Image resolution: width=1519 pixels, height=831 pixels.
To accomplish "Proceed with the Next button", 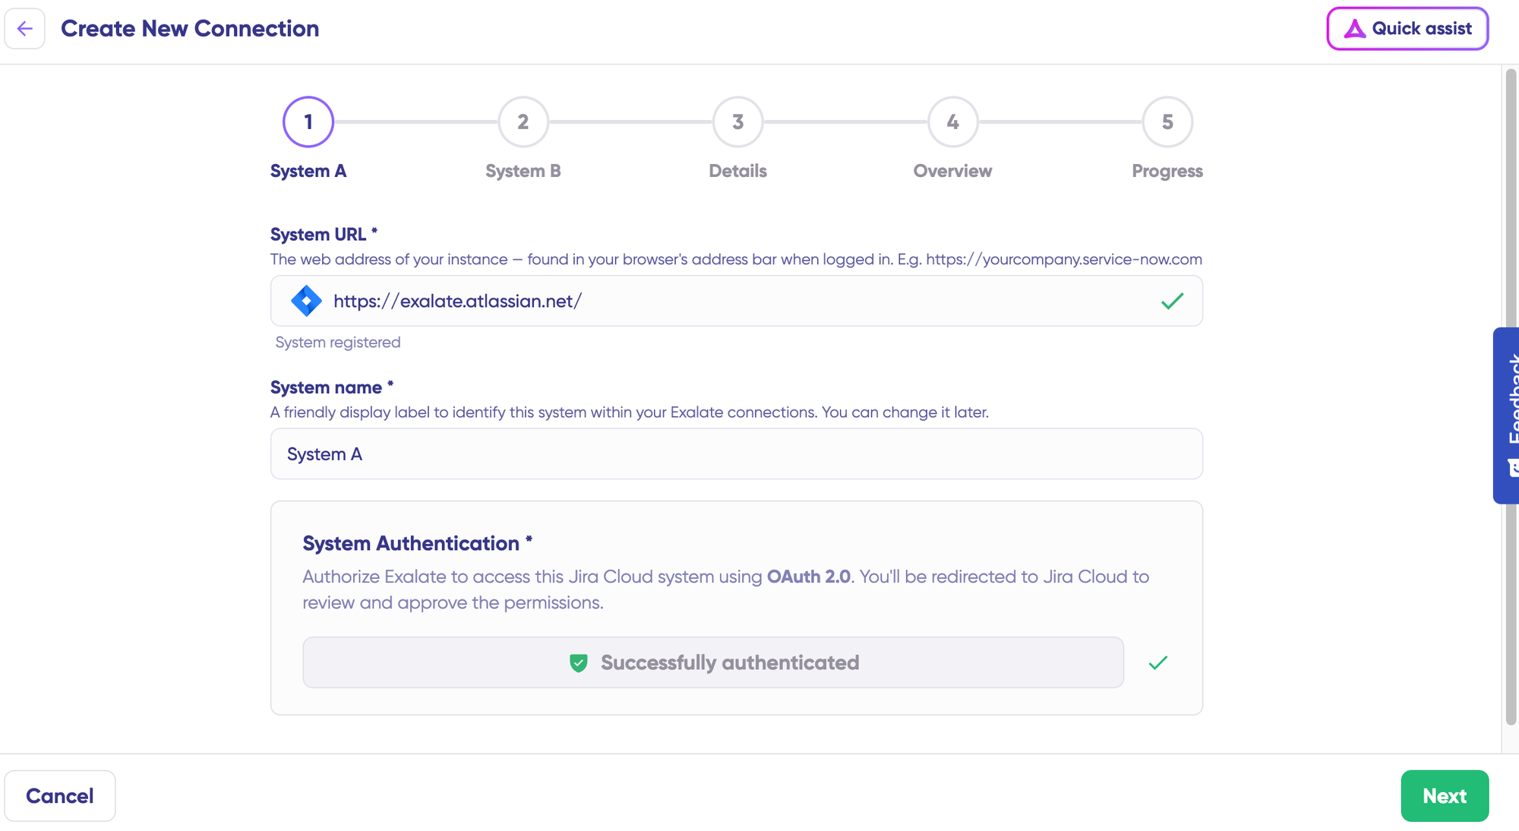I will pyautogui.click(x=1445, y=795).
